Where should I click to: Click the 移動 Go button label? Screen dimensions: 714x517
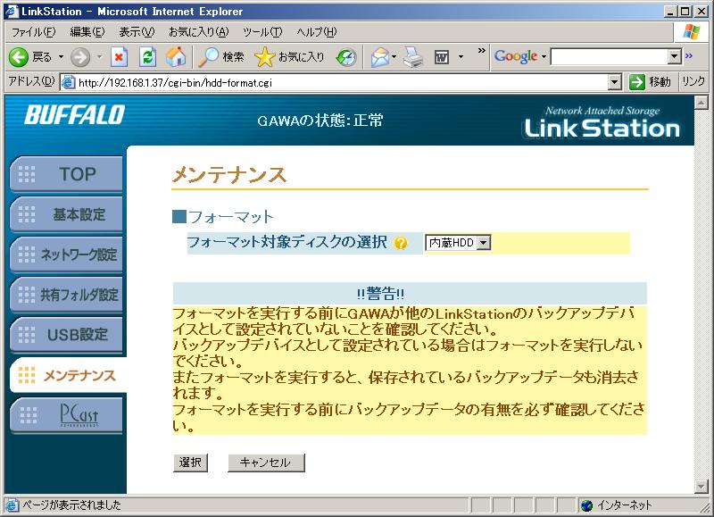pyautogui.click(x=660, y=82)
